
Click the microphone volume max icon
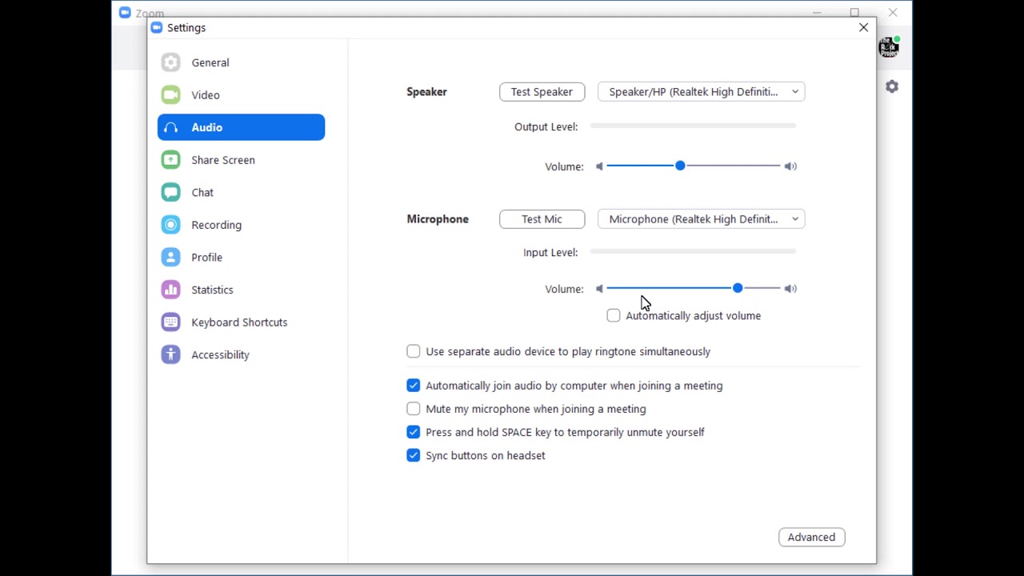coord(790,289)
